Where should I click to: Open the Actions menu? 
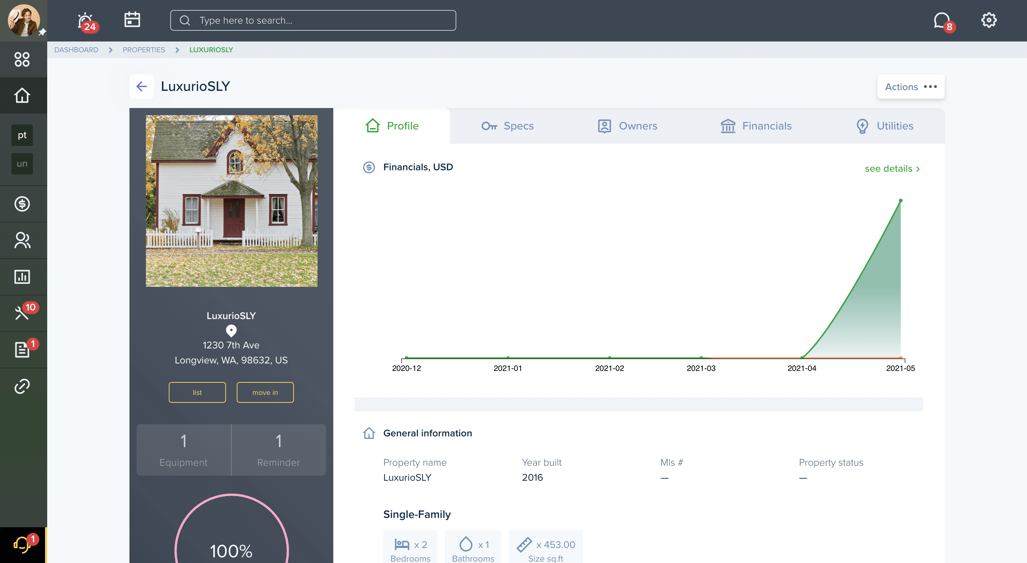[910, 87]
